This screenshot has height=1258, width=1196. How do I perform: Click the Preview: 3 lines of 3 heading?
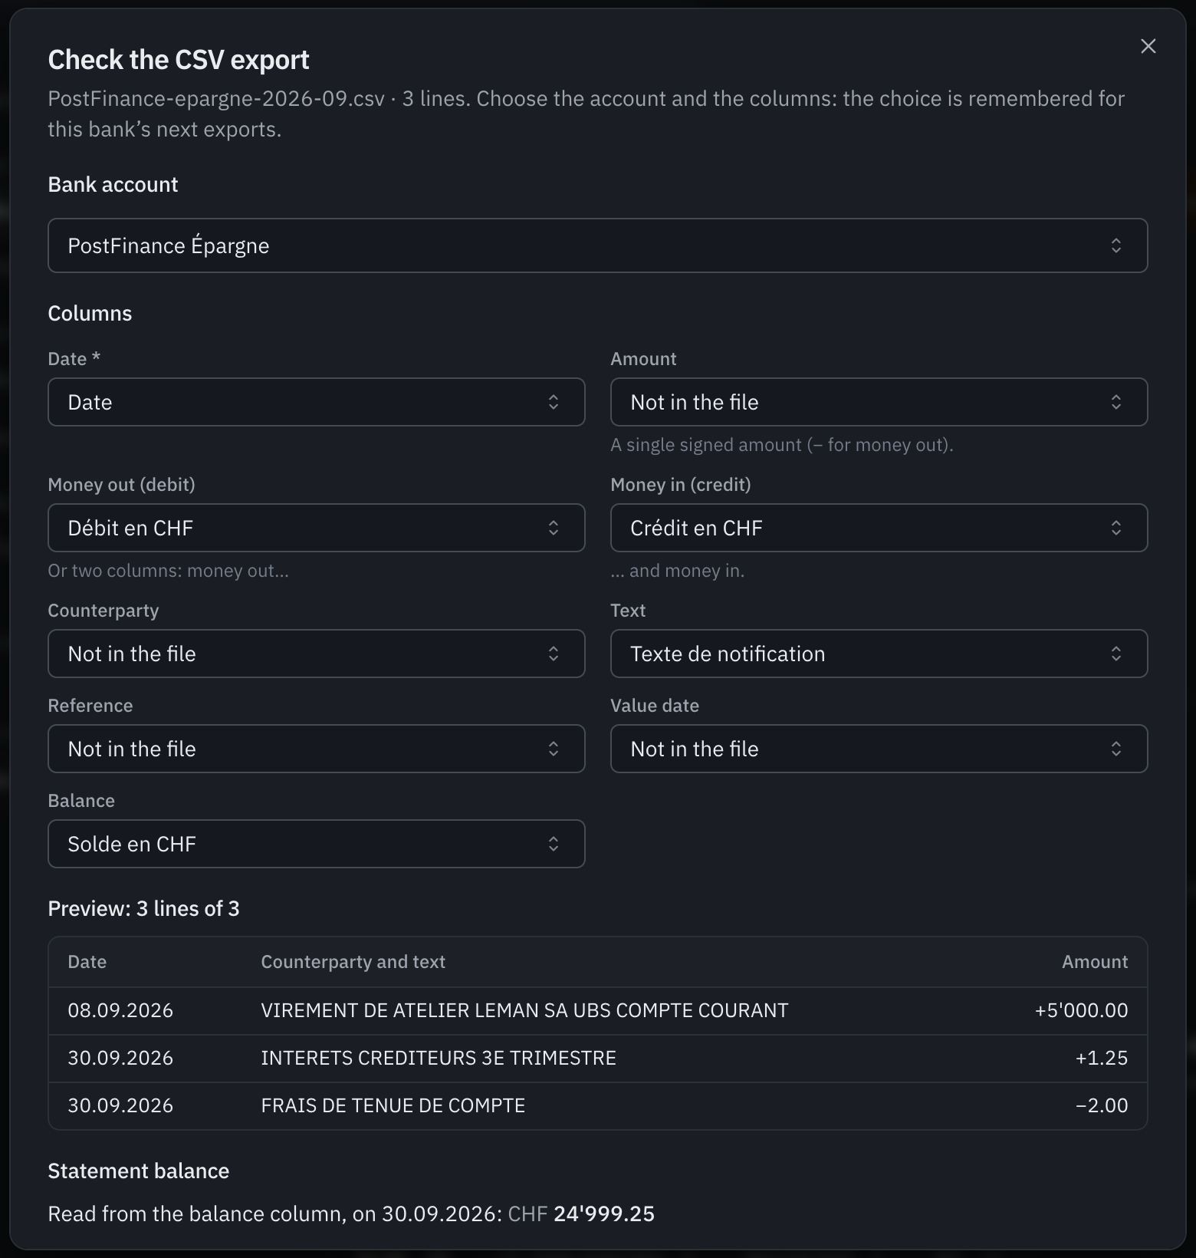143,908
